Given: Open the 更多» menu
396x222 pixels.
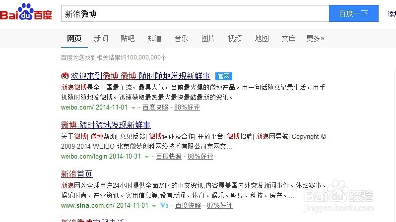Looking at the screenshot, I should pos(315,38).
